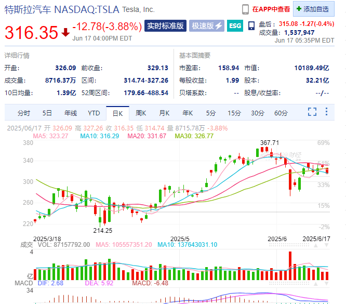Open the fullscreen chart icon
Screen dimensions: 346x304
312,112
